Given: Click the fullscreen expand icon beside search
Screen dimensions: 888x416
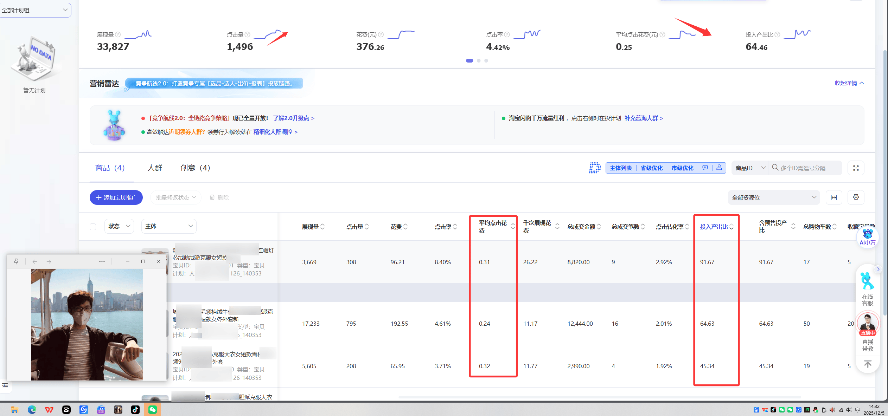Looking at the screenshot, I should point(856,168).
